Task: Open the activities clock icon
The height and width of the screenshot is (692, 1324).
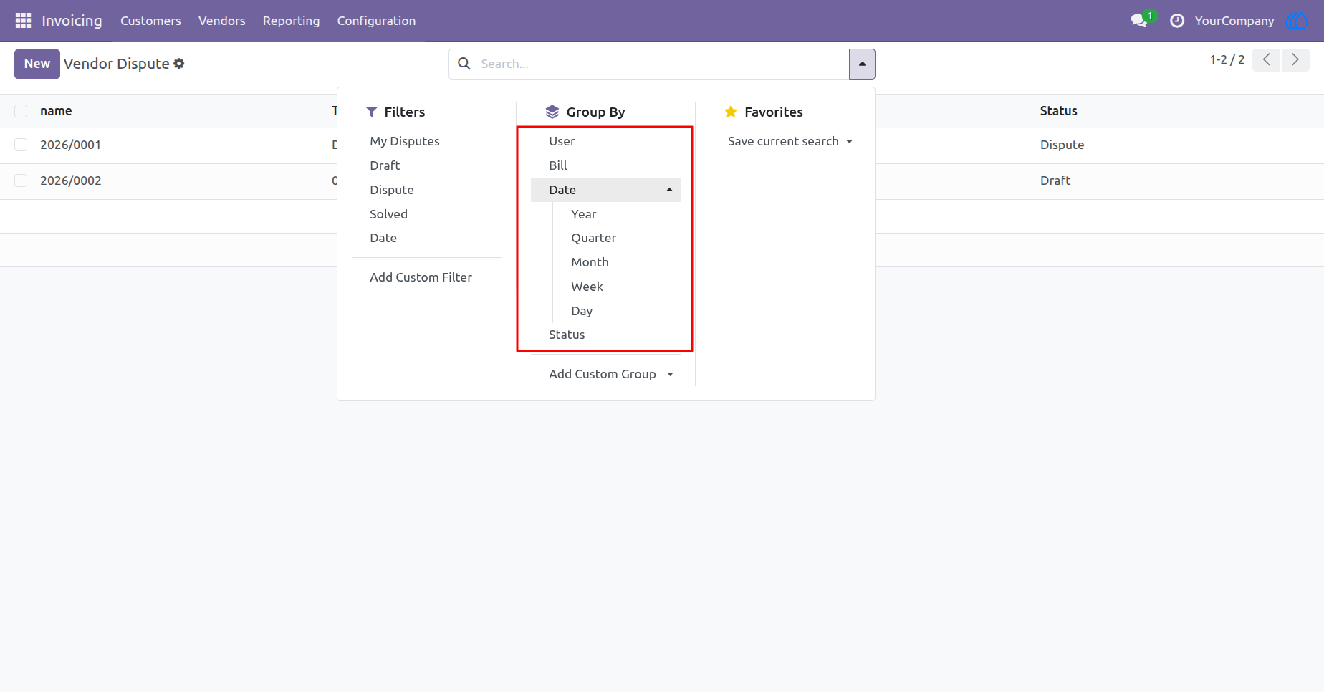Action: 1176,21
